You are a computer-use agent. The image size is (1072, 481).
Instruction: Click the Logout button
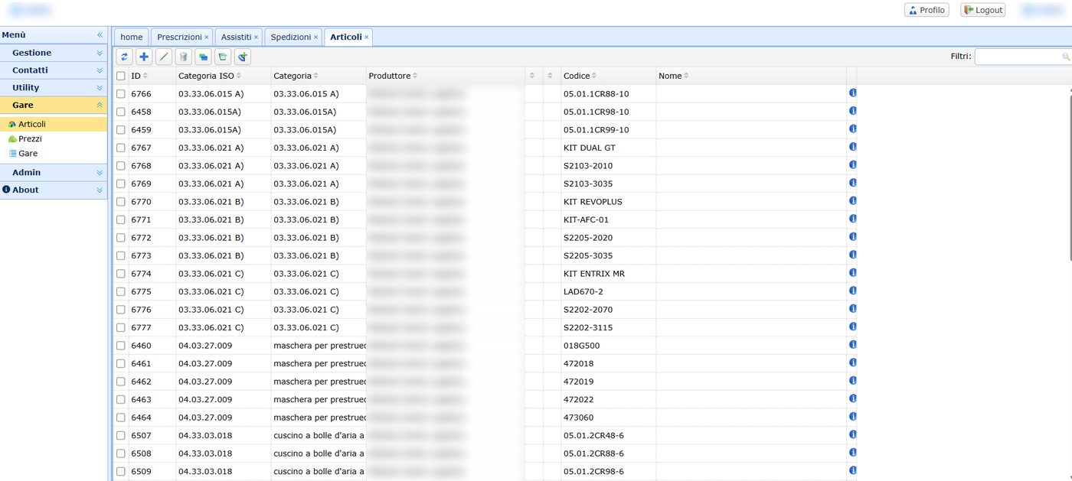click(983, 10)
